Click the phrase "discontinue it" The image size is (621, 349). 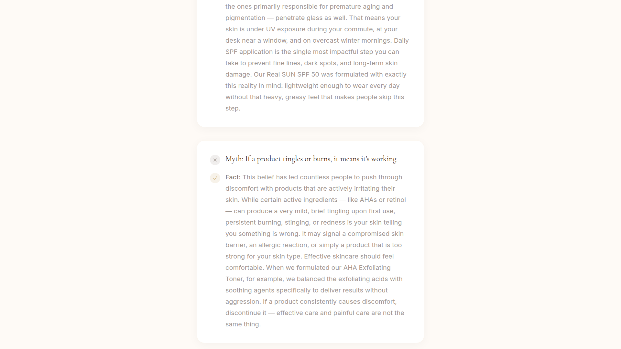tap(246, 313)
